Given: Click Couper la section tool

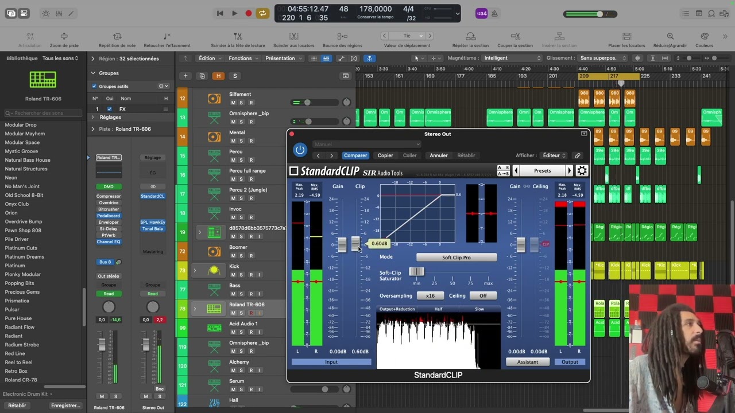Looking at the screenshot, I should click(515, 40).
